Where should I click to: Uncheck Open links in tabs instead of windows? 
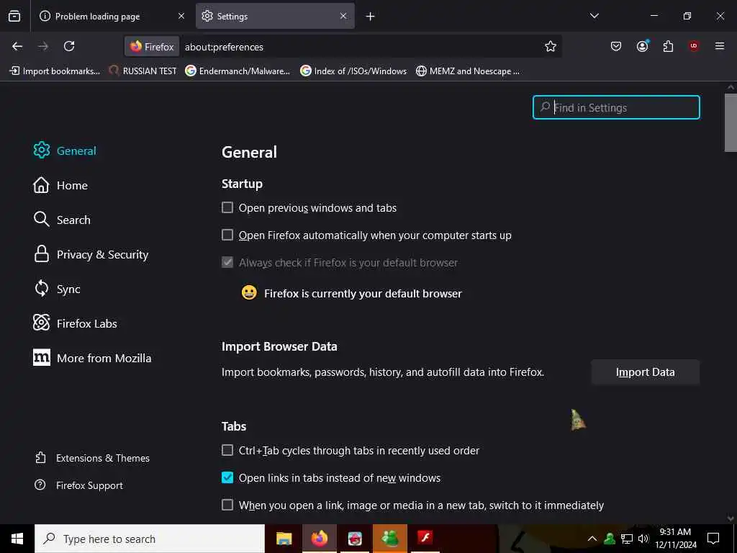tap(227, 477)
